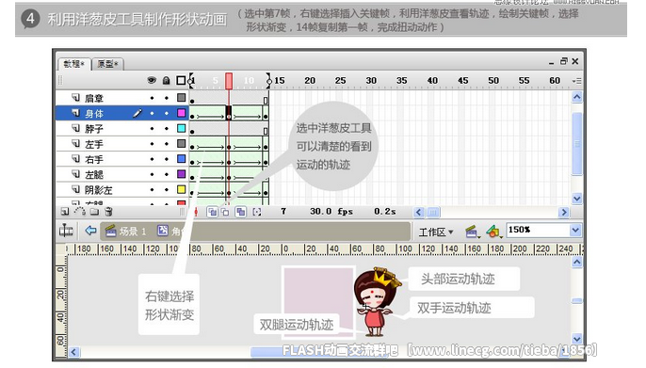Click the blue back arrow on edit bar
Viewport: 646px width, 368px height.
pyautogui.click(x=90, y=230)
